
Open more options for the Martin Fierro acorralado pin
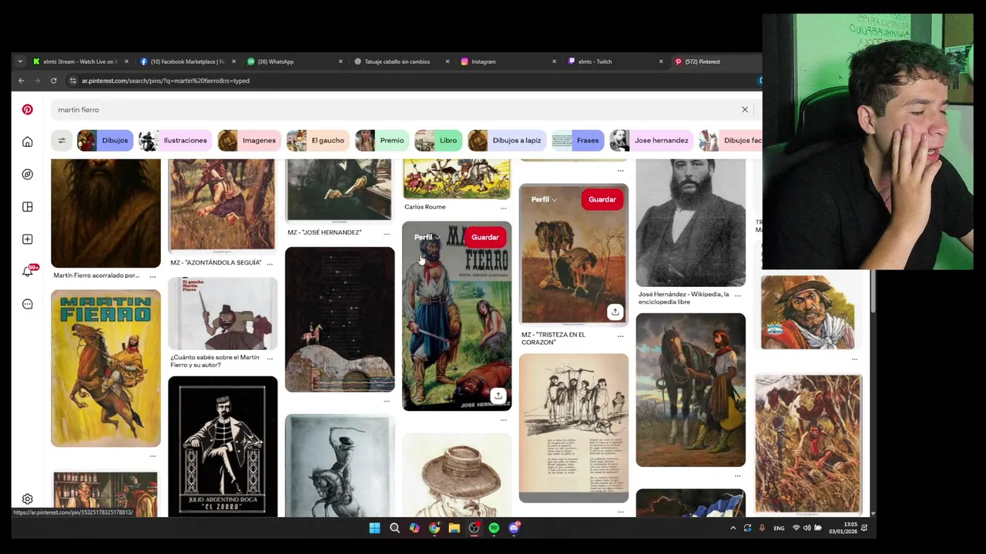click(x=153, y=275)
